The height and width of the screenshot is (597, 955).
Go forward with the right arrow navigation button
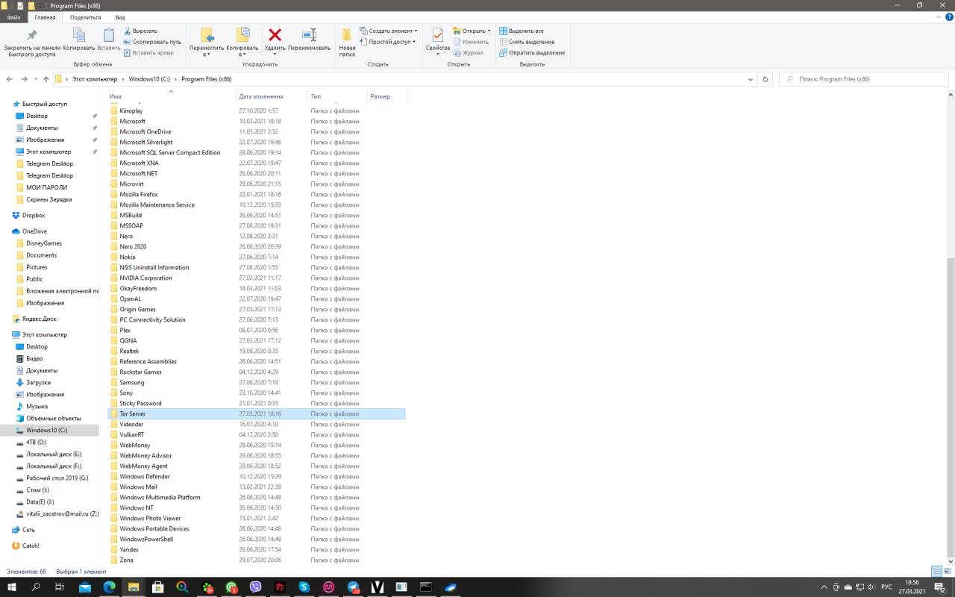pos(25,79)
